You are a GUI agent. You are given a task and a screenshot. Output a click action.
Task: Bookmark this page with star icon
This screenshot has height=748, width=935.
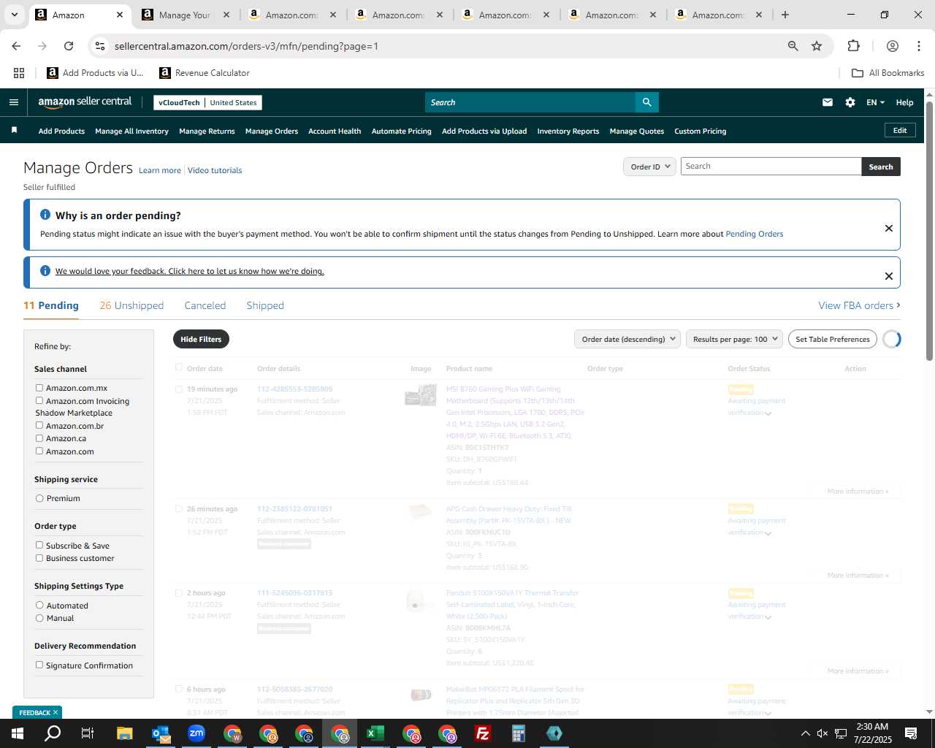(x=817, y=46)
